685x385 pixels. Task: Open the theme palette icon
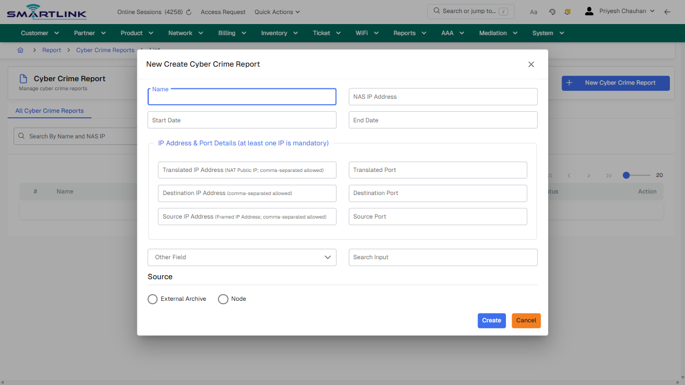[x=552, y=11]
